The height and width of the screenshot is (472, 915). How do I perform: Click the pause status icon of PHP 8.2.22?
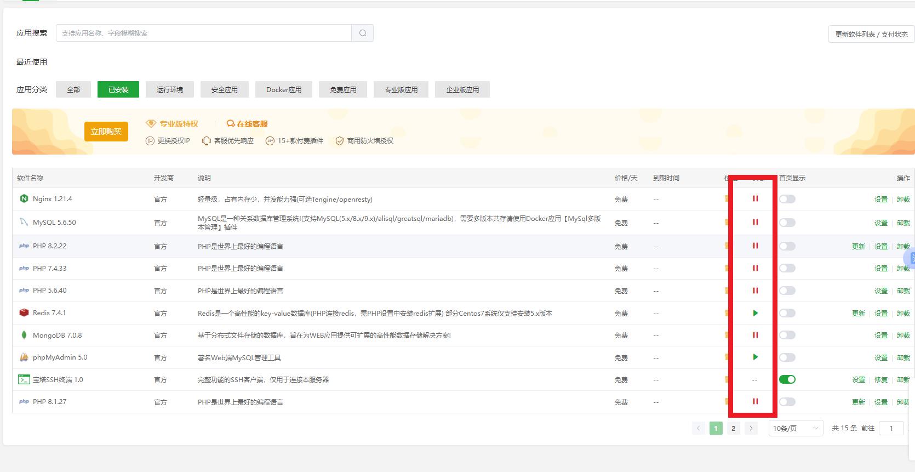pyautogui.click(x=756, y=246)
